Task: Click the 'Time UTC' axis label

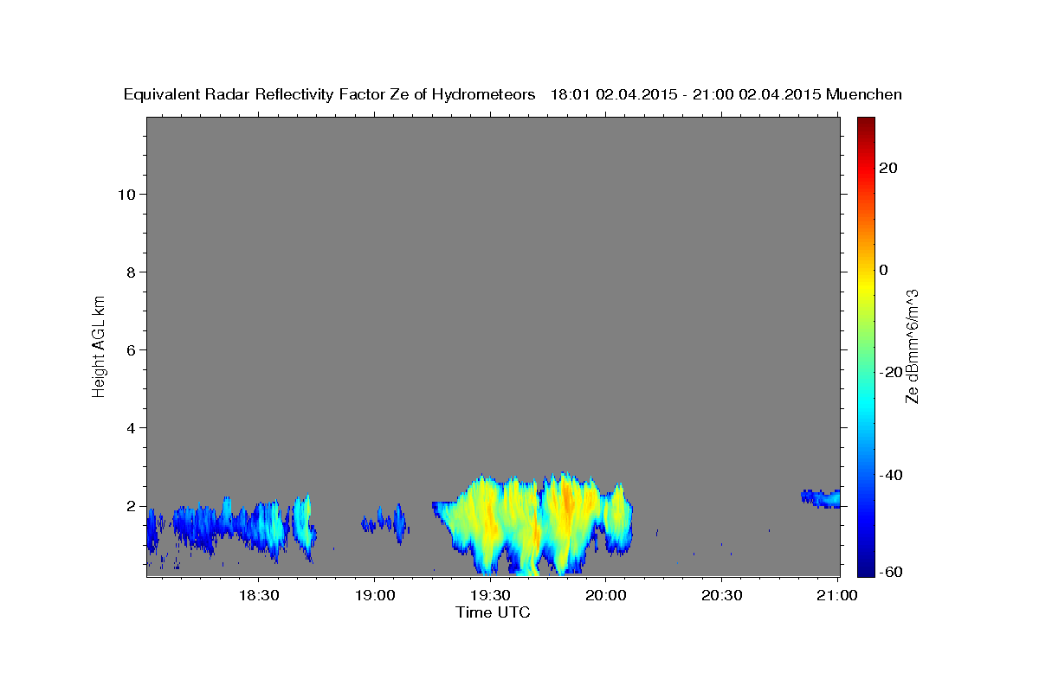Action: (x=493, y=612)
